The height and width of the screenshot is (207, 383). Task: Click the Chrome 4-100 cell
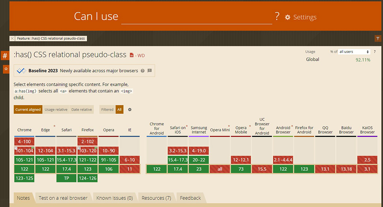pos(24,142)
